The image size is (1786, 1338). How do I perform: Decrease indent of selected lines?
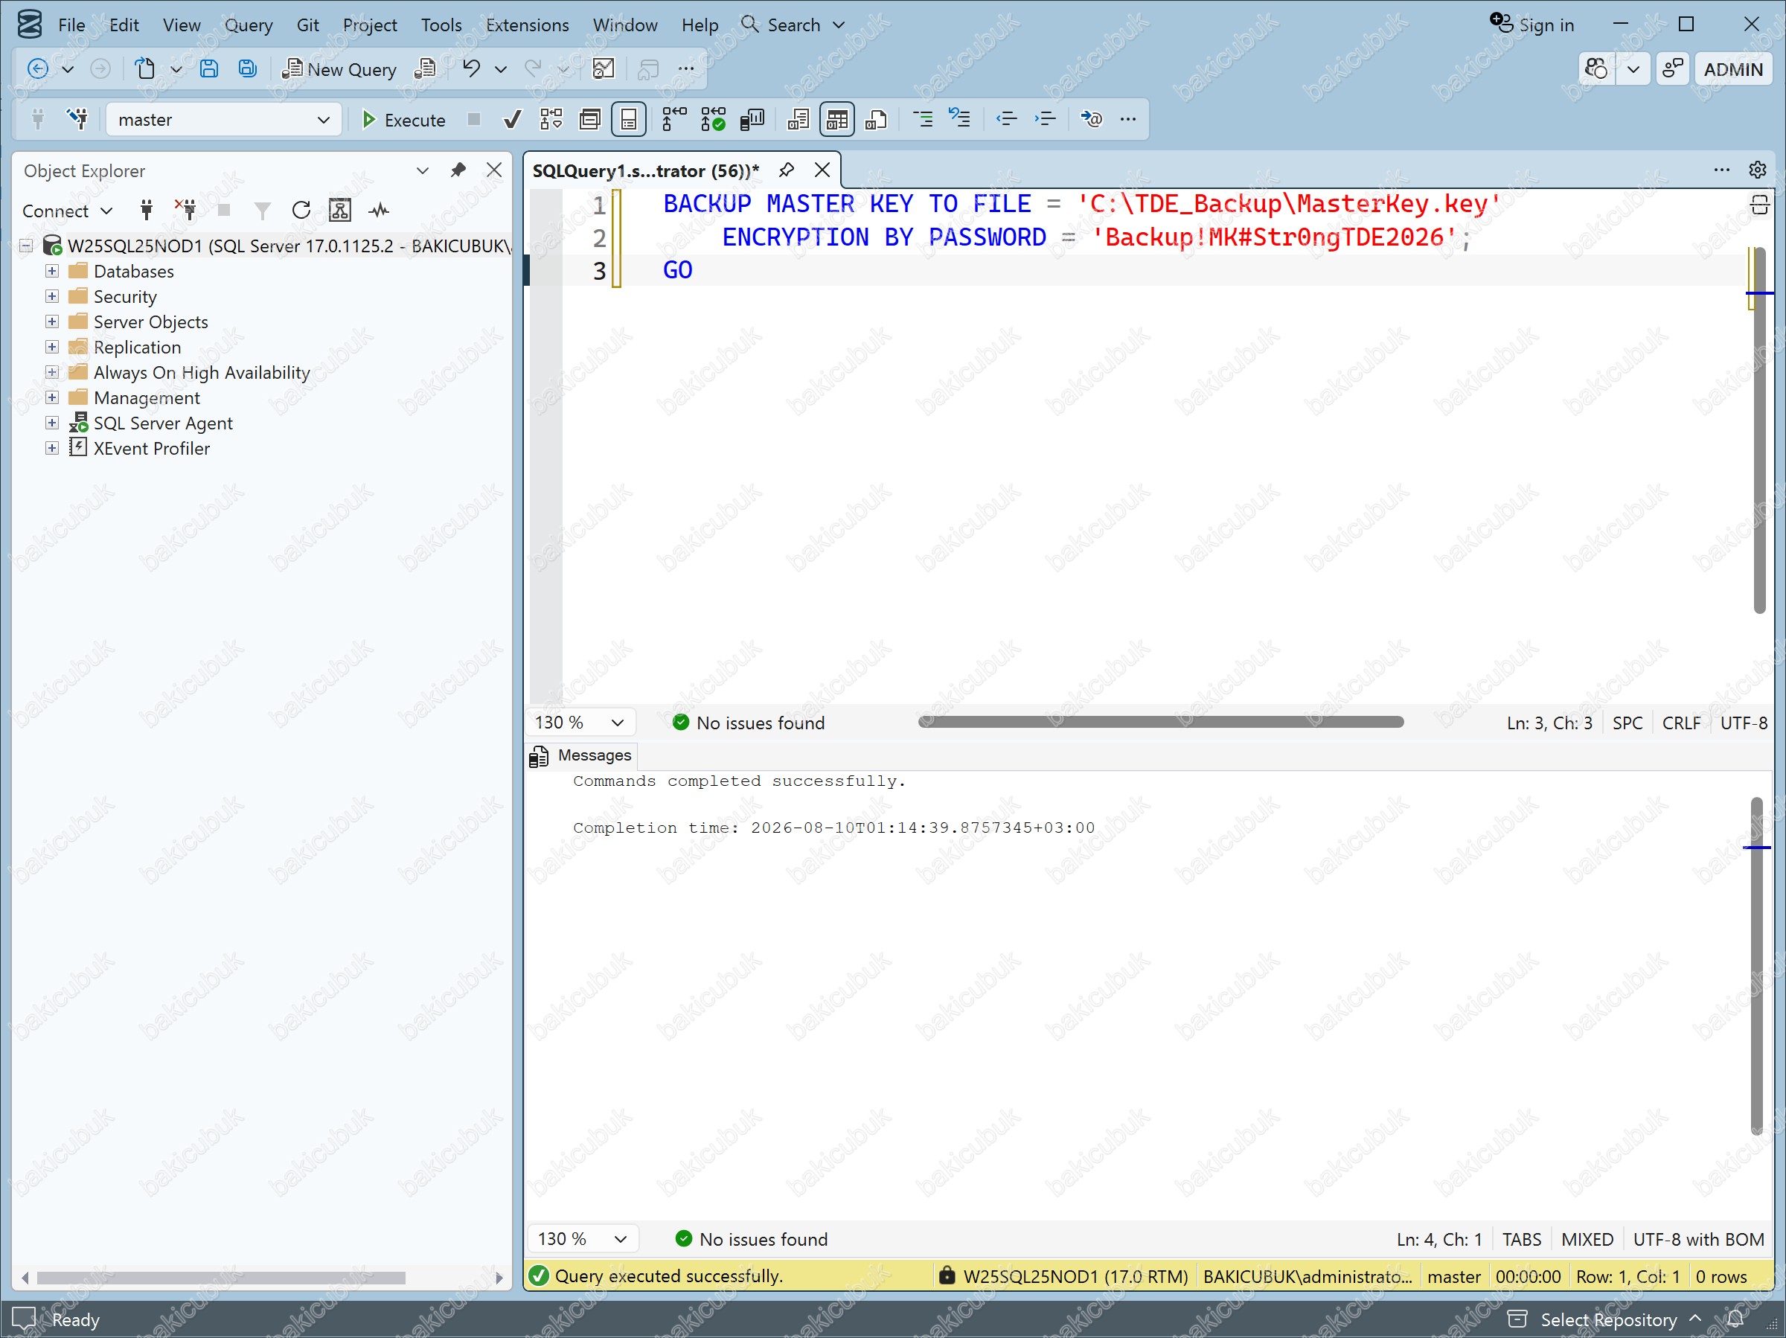point(1006,120)
